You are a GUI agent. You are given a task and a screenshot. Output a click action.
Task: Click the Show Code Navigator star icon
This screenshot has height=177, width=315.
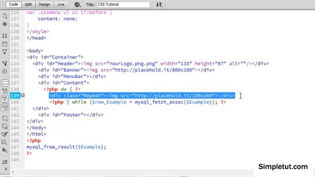pyautogui.click(x=5, y=24)
